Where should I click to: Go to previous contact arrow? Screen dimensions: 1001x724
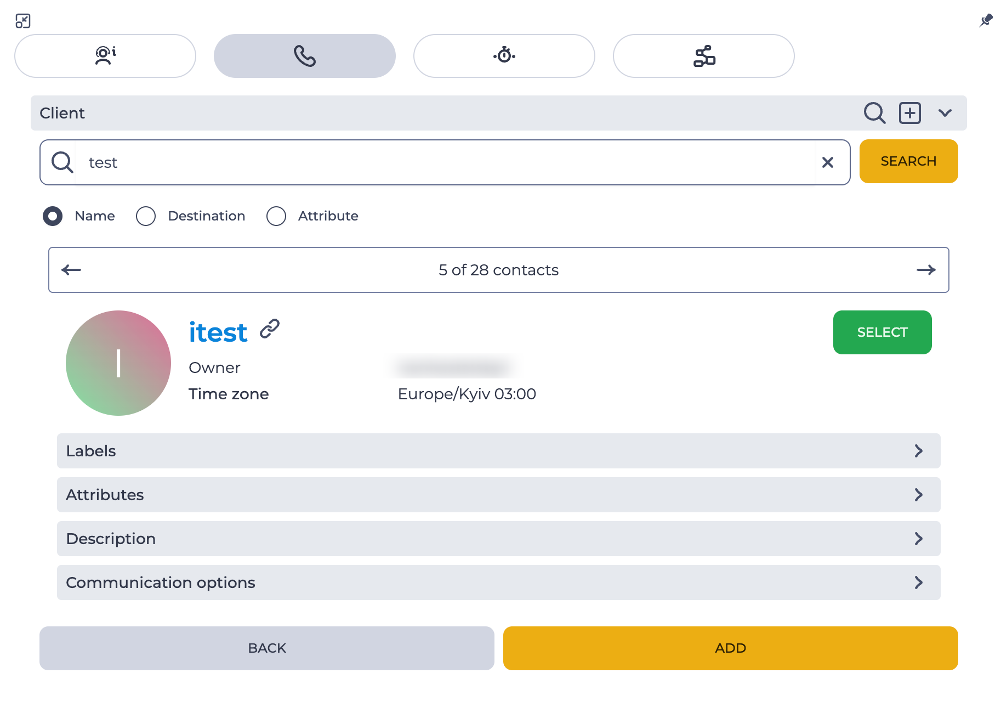pos(71,270)
